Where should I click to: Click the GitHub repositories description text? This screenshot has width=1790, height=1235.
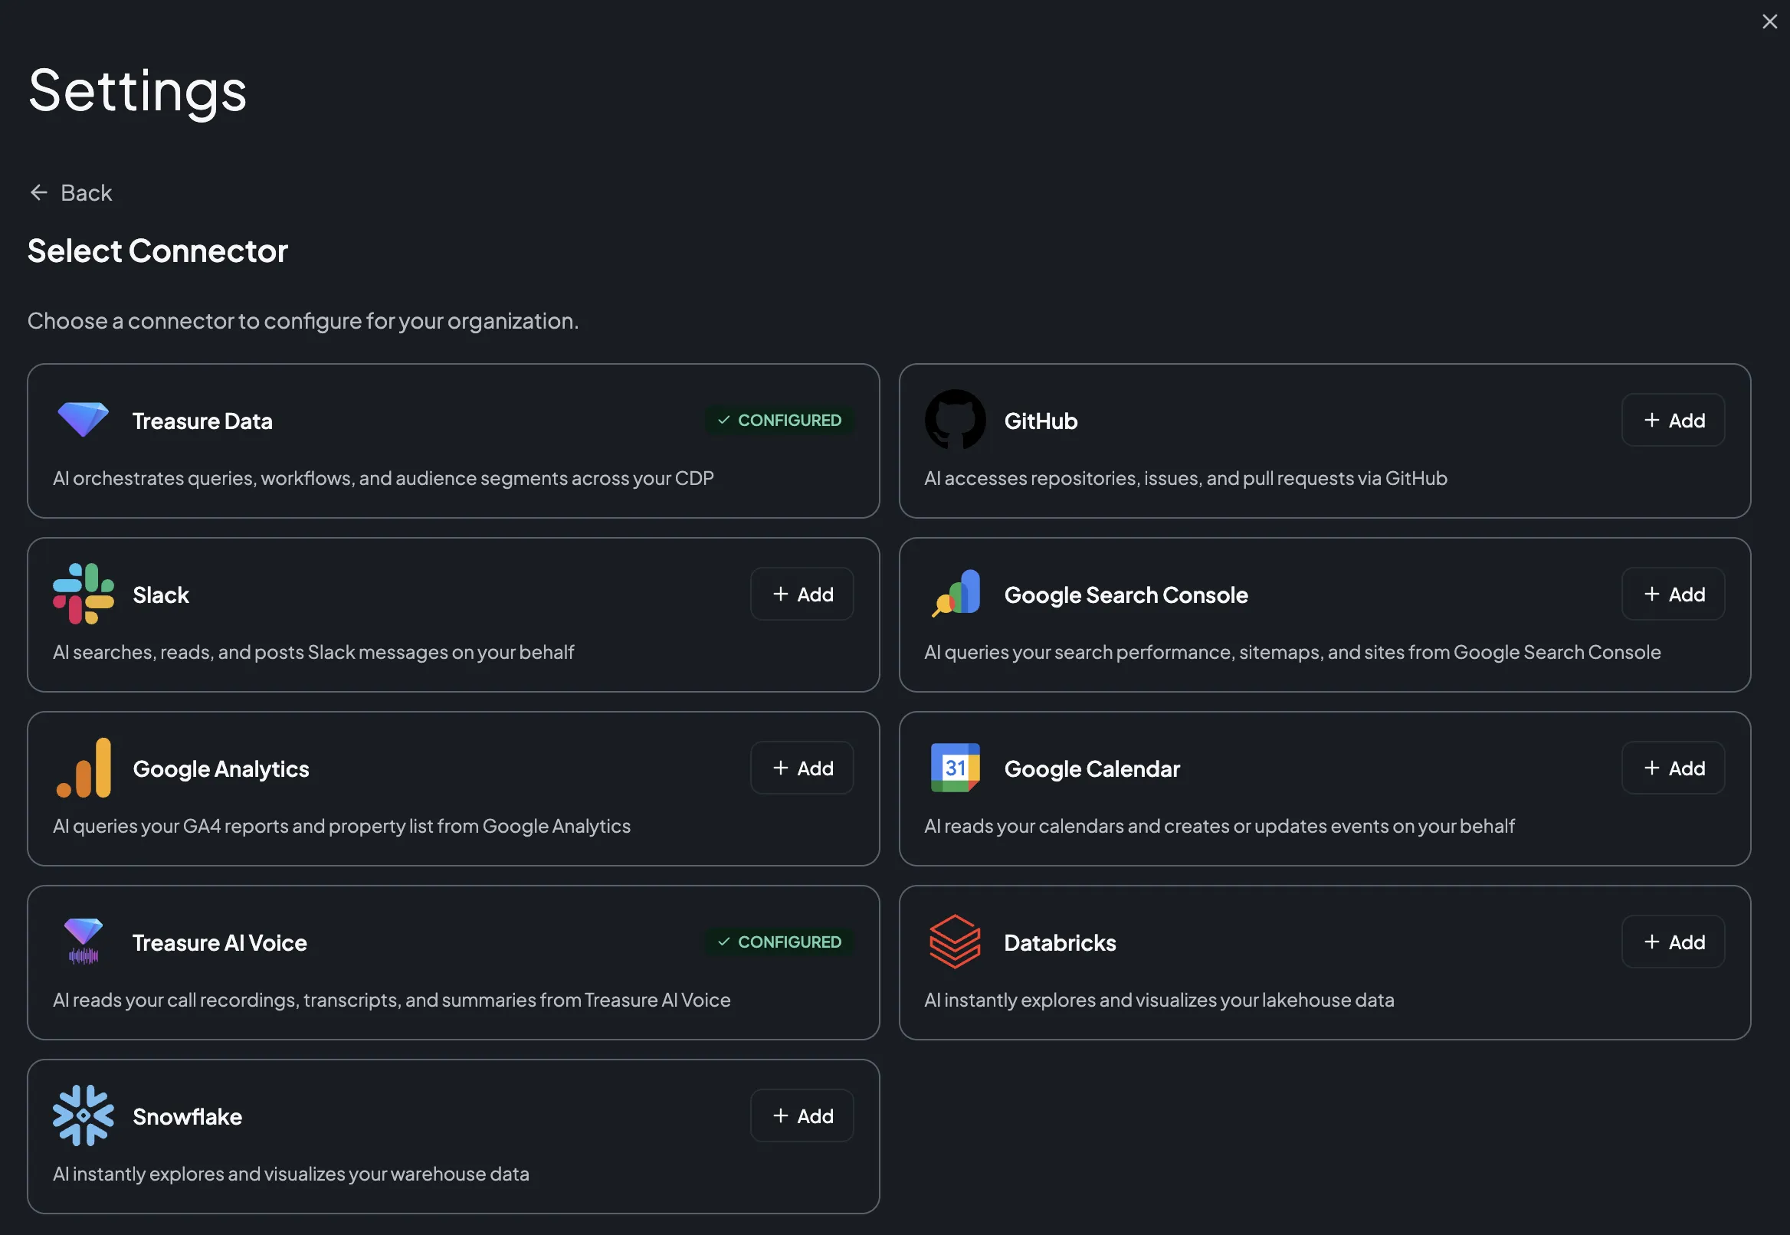1185,478
